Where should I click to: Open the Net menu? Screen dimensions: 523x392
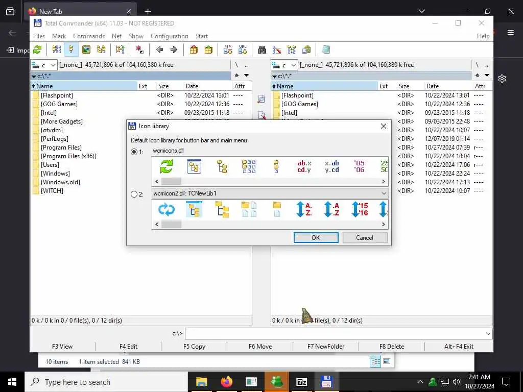click(x=117, y=36)
